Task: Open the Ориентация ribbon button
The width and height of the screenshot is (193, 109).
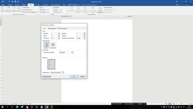Action: (8, 9)
